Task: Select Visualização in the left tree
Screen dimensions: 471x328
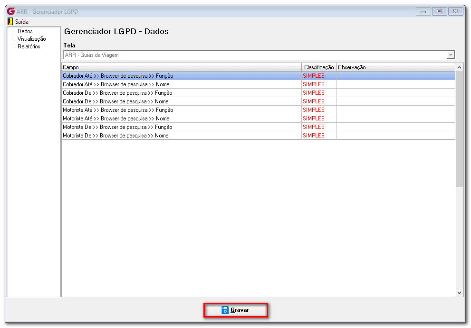Action: pyautogui.click(x=31, y=39)
